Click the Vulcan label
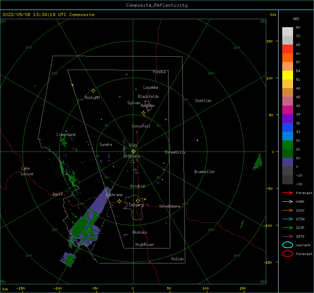314x293 pixels. tap(177, 259)
